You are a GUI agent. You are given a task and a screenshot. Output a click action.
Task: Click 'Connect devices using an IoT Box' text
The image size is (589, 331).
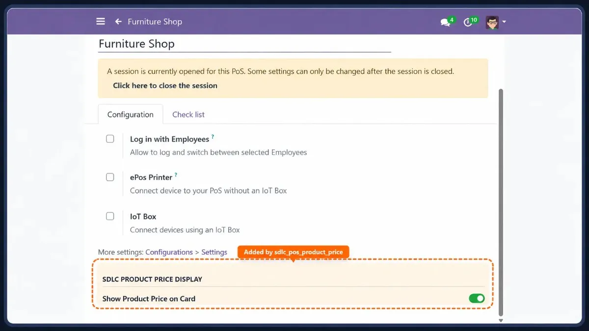point(185,229)
